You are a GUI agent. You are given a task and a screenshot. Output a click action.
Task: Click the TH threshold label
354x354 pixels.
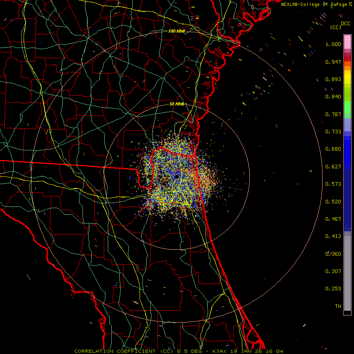tap(338, 306)
